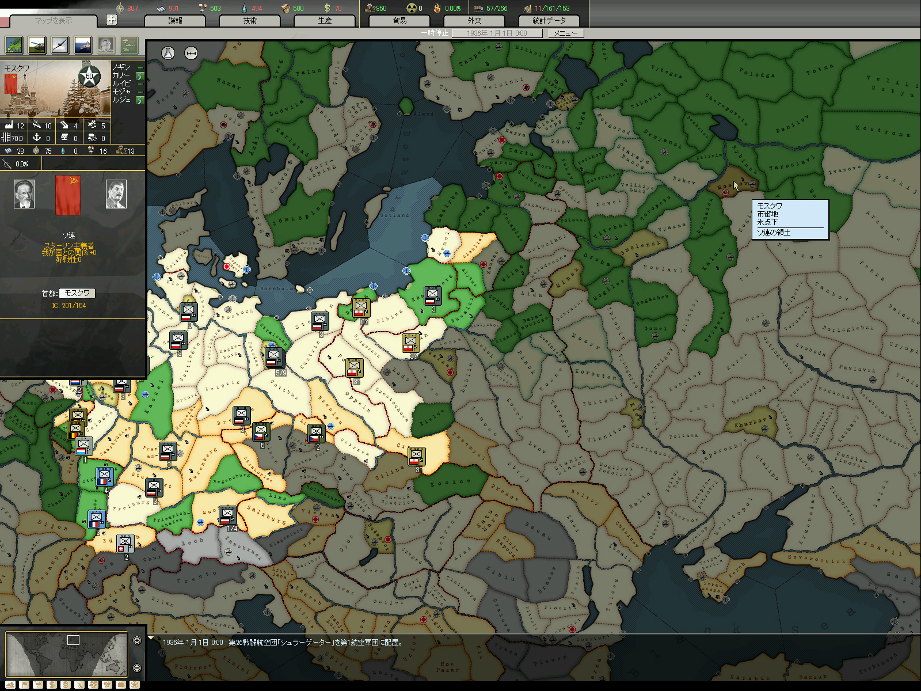Screen dimensions: 921x691
Task: Open the 統計データ statistics tab
Action: pyautogui.click(x=549, y=21)
